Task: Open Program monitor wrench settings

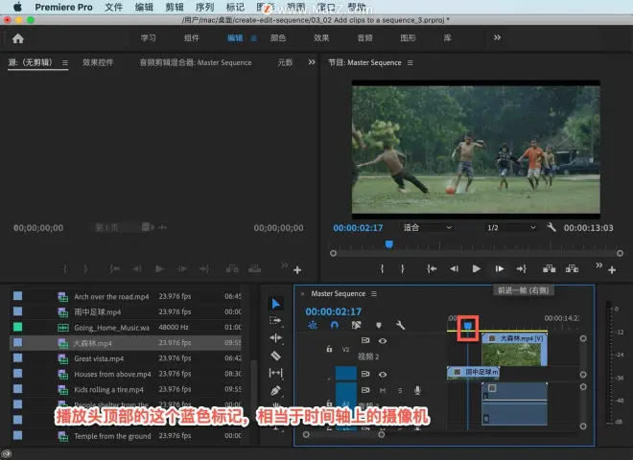Action: click(551, 227)
